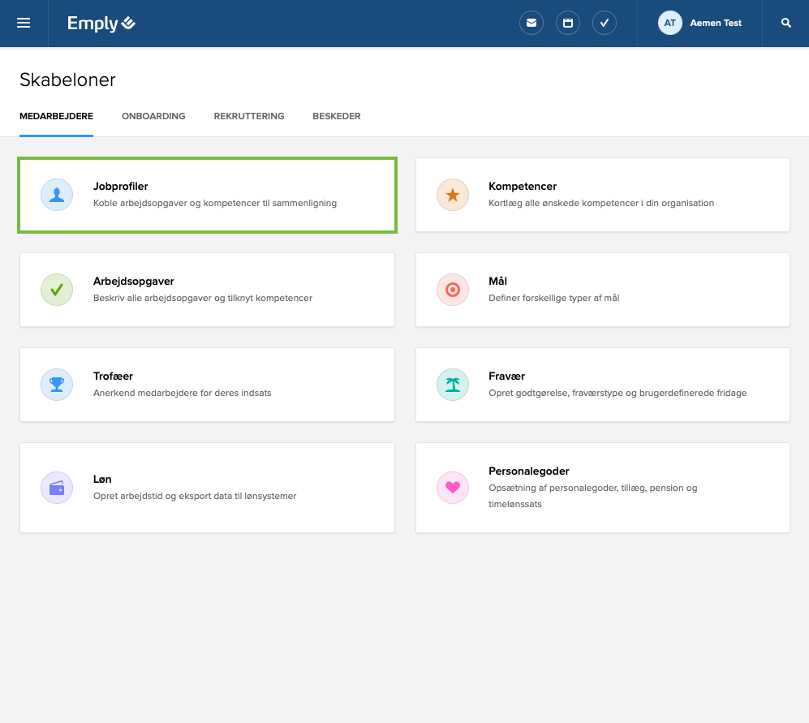
Task: Open the Arbejdsopgaver templates card
Action: point(207,290)
